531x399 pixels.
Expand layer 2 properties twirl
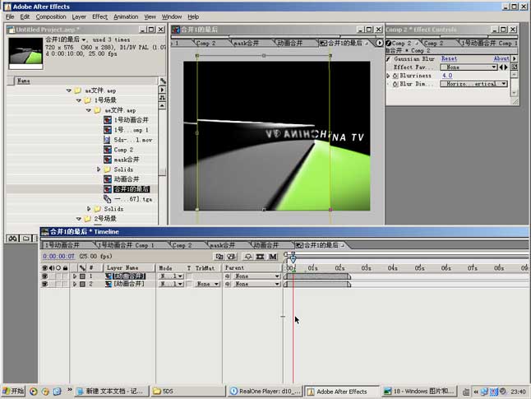tap(75, 284)
